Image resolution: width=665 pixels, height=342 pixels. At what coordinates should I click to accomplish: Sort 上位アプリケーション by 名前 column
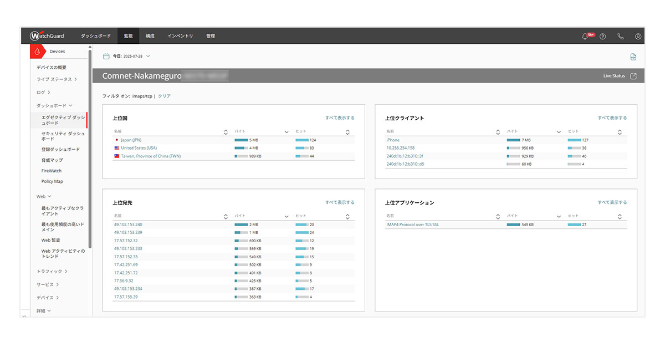click(x=498, y=216)
